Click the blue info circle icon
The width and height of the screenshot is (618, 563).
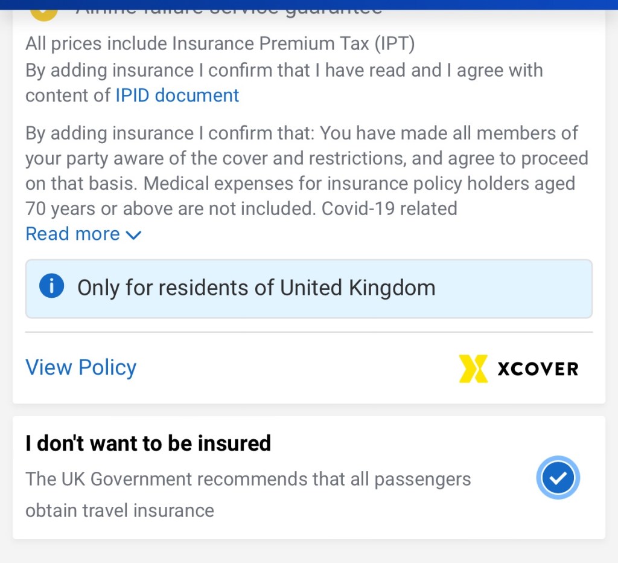[51, 287]
